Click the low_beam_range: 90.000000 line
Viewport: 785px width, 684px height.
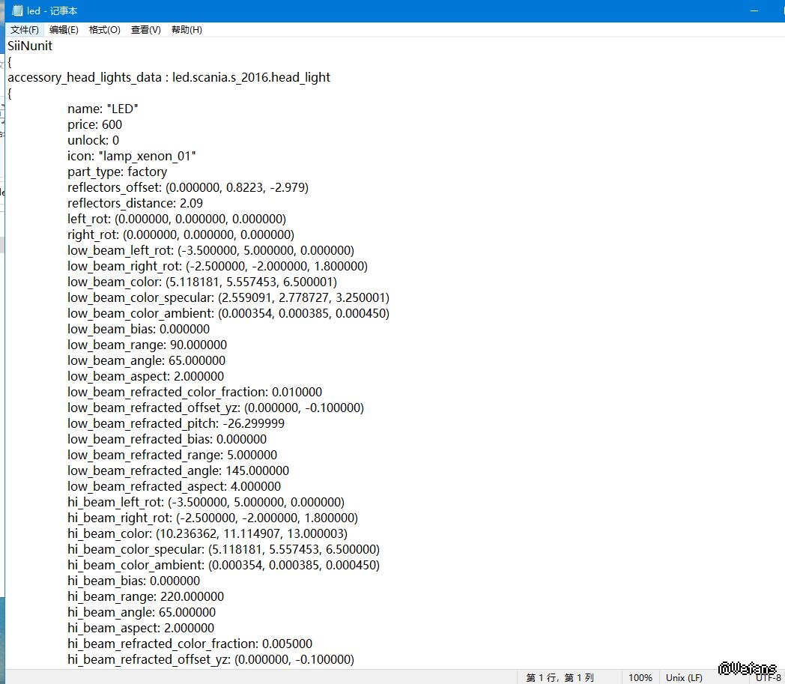pos(147,345)
